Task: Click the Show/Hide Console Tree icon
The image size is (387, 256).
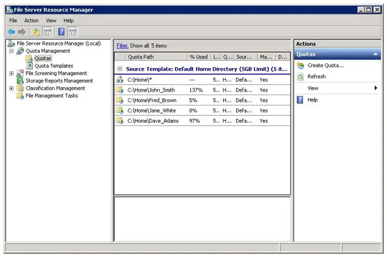Action: pos(47,32)
